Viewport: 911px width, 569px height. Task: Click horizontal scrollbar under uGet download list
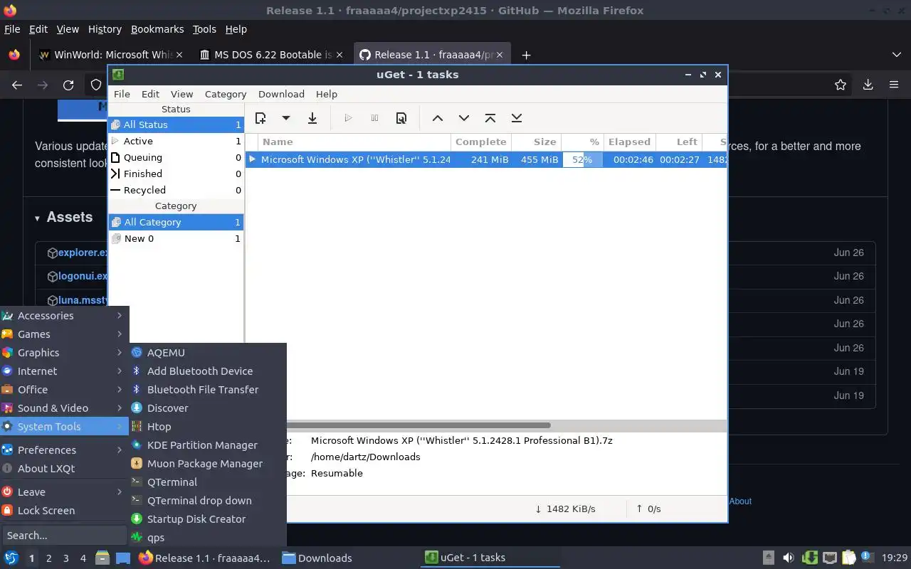click(x=418, y=425)
